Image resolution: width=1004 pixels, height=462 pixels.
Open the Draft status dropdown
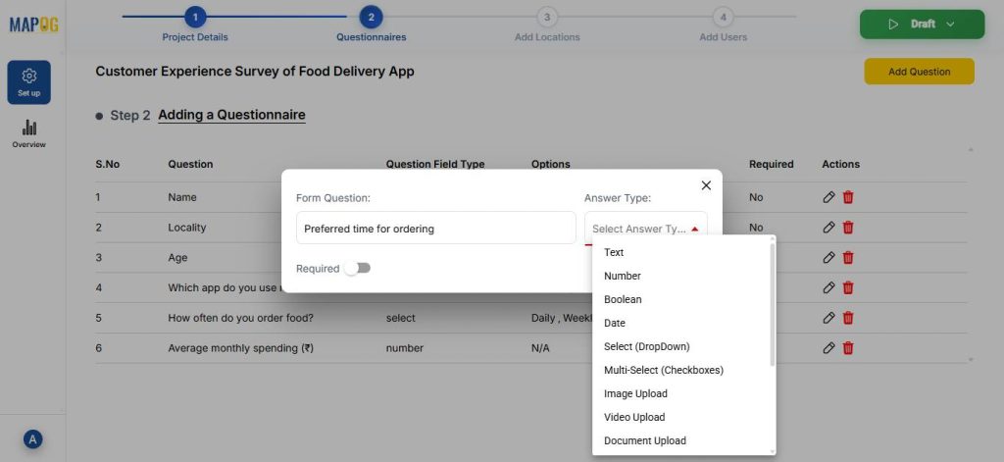(x=921, y=25)
